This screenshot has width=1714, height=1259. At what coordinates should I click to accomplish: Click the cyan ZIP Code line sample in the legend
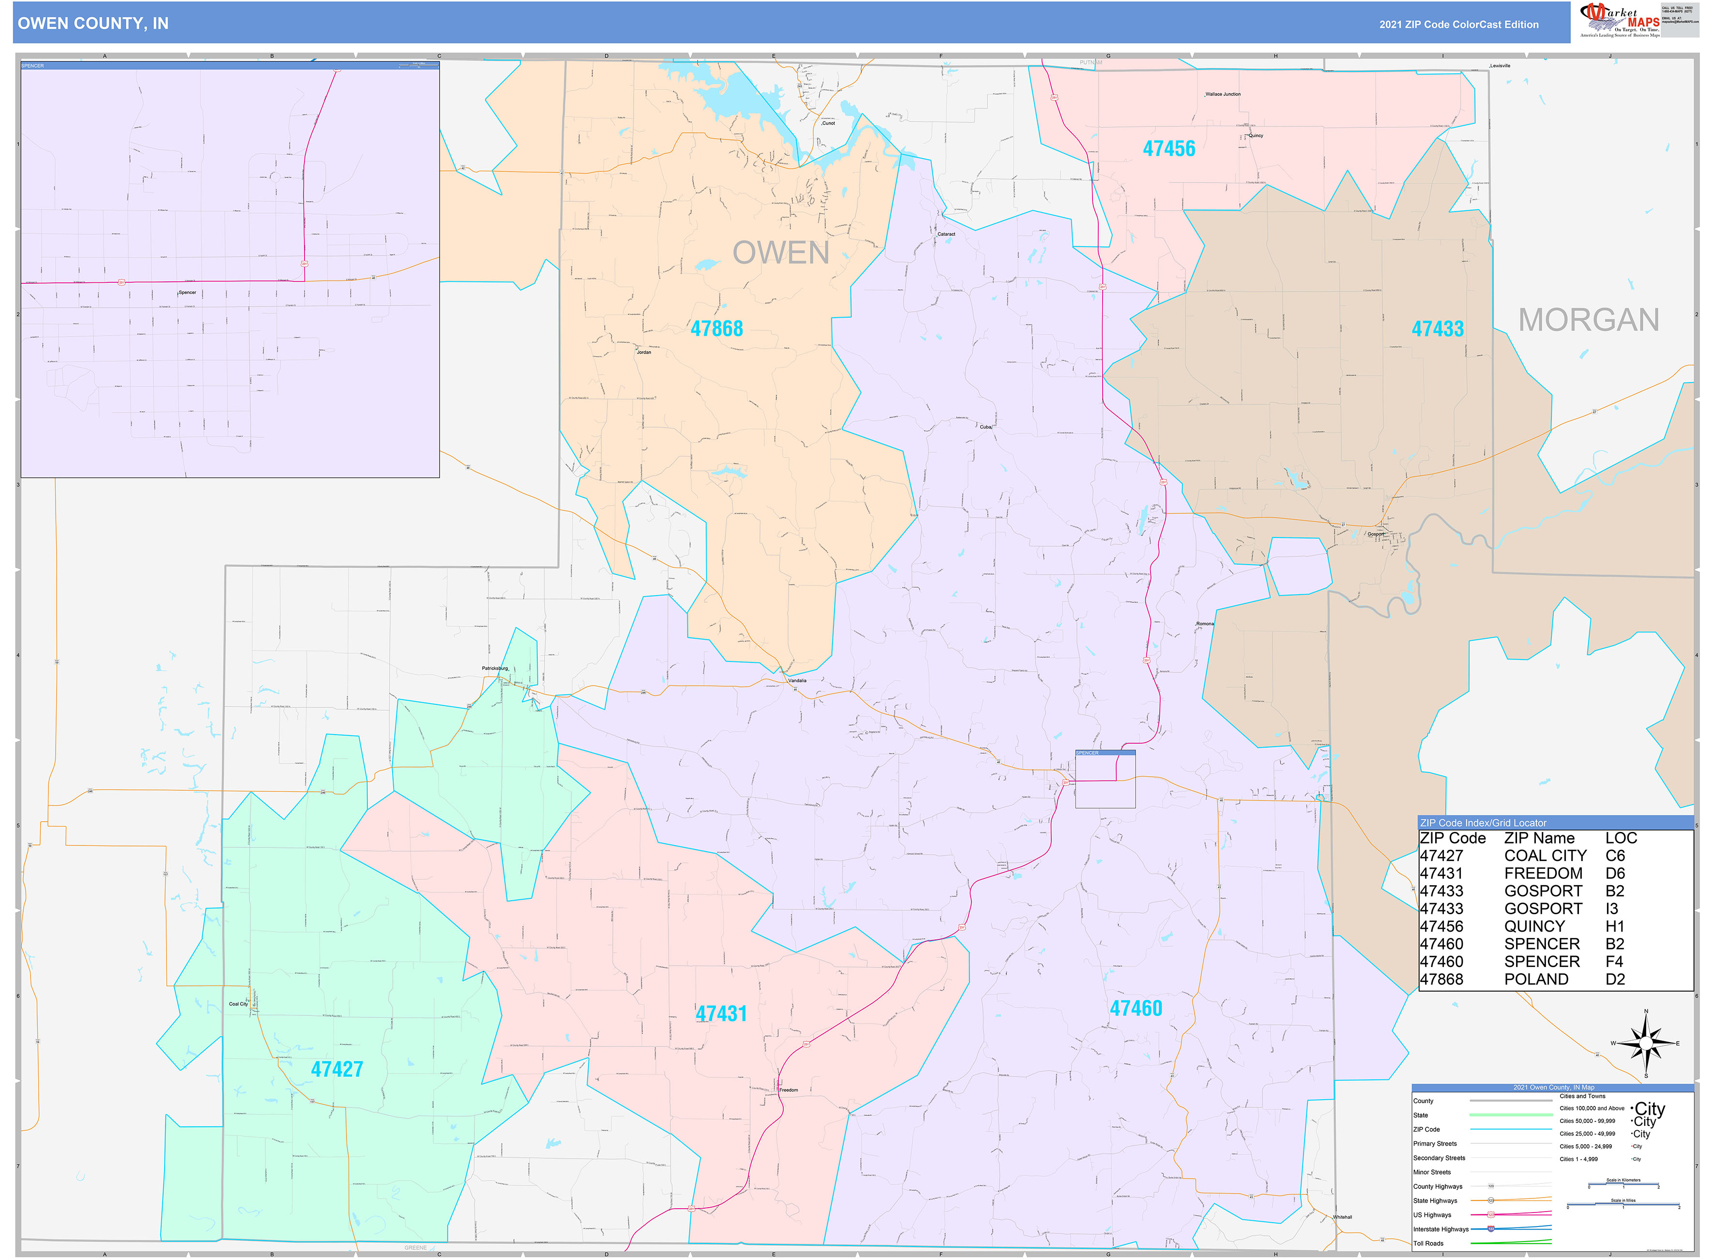[x=1511, y=1129]
